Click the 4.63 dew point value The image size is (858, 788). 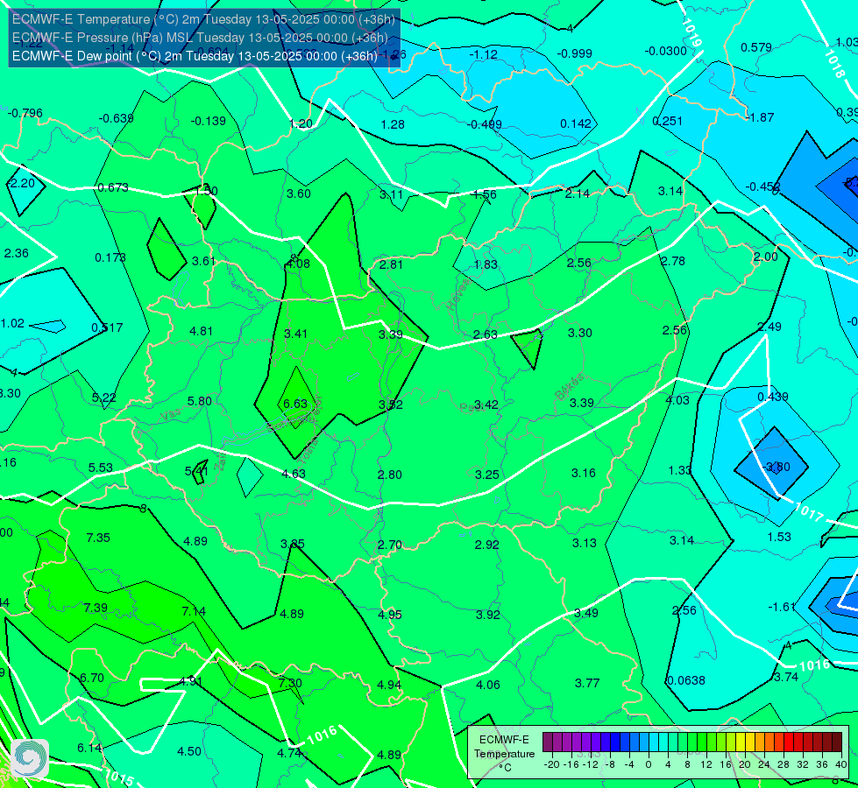[294, 474]
